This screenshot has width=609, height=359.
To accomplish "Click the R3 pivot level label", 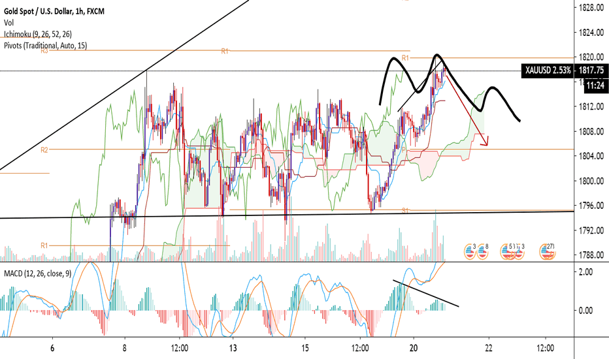I will tap(44, 51).
